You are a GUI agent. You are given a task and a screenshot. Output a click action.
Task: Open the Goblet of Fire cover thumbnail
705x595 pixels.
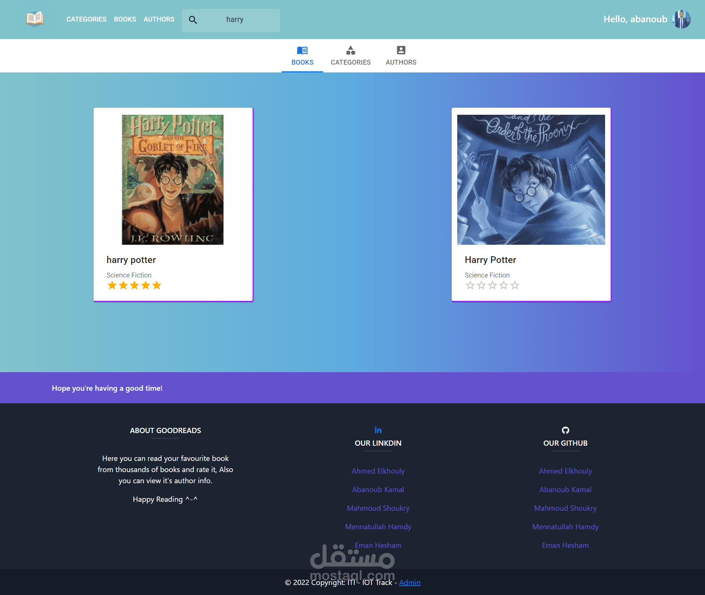tap(173, 180)
